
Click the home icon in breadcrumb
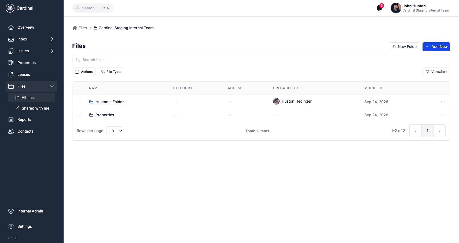(75, 28)
